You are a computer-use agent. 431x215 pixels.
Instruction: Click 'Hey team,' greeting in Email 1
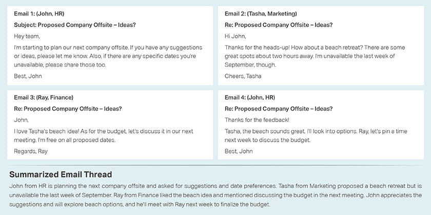(27, 36)
